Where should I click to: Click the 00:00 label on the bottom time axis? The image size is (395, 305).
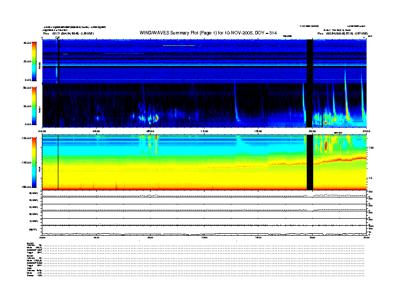pos(42,237)
